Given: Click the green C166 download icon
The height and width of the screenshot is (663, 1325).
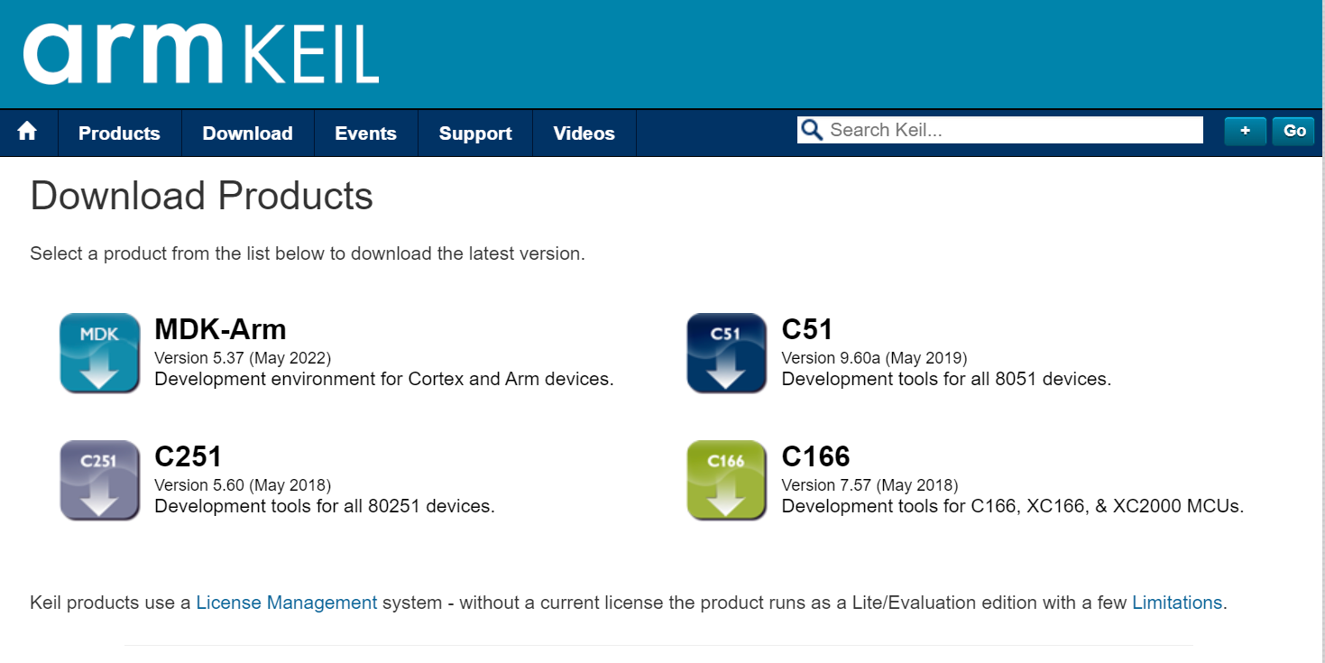Looking at the screenshot, I should point(726,480).
